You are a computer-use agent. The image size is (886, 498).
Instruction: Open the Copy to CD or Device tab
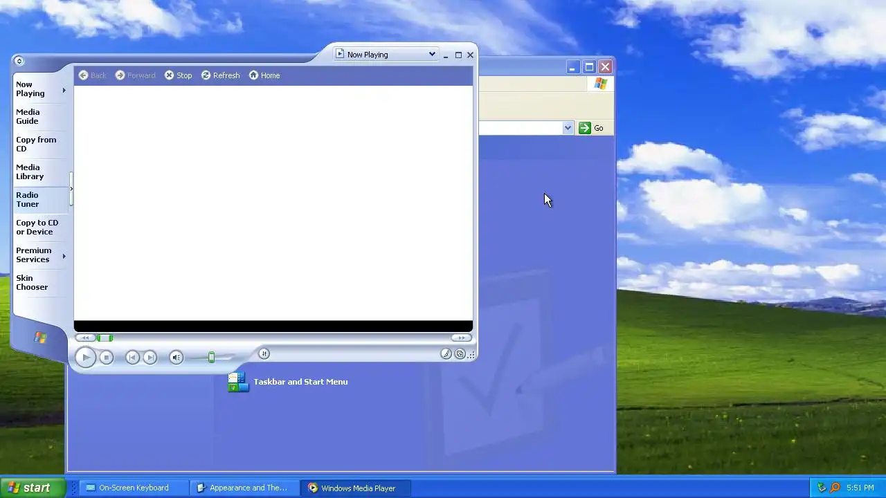(x=41, y=228)
